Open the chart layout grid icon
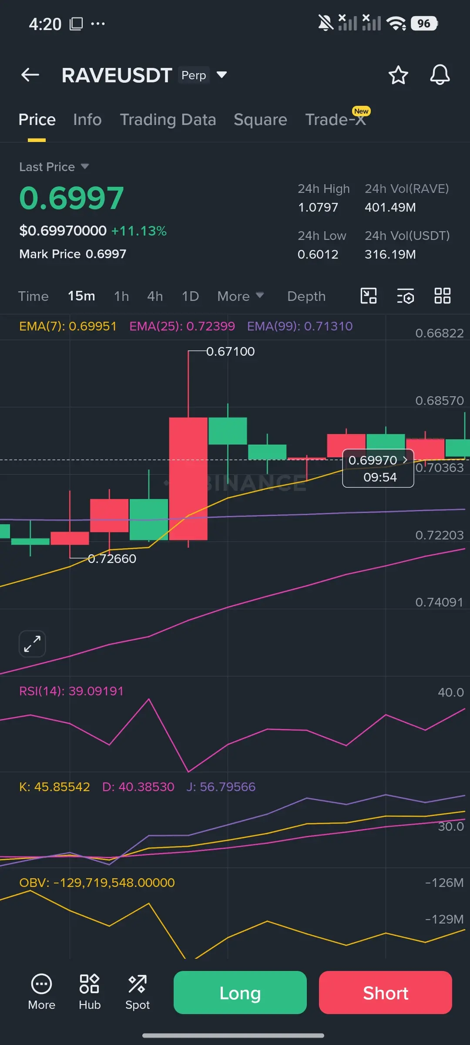Screen dimensions: 470x1045 pos(443,296)
